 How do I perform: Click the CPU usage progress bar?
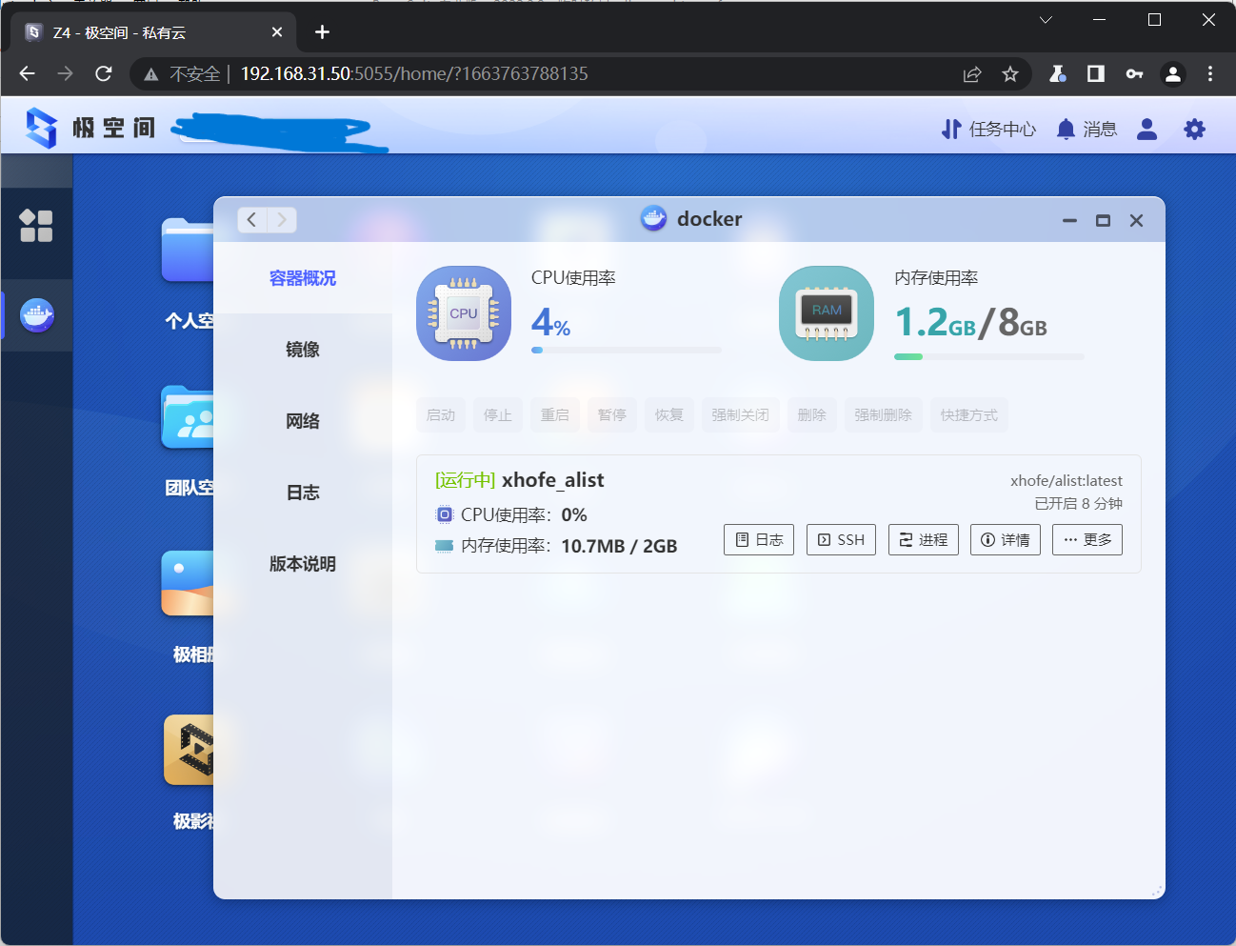[627, 350]
